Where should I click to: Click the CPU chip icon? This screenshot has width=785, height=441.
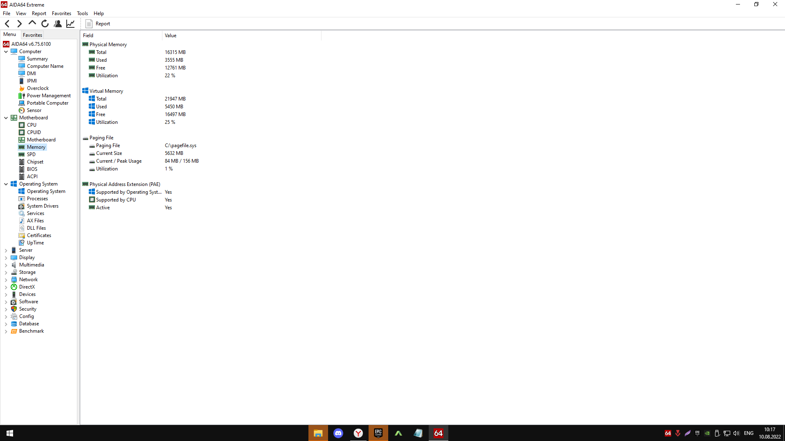tap(22, 125)
